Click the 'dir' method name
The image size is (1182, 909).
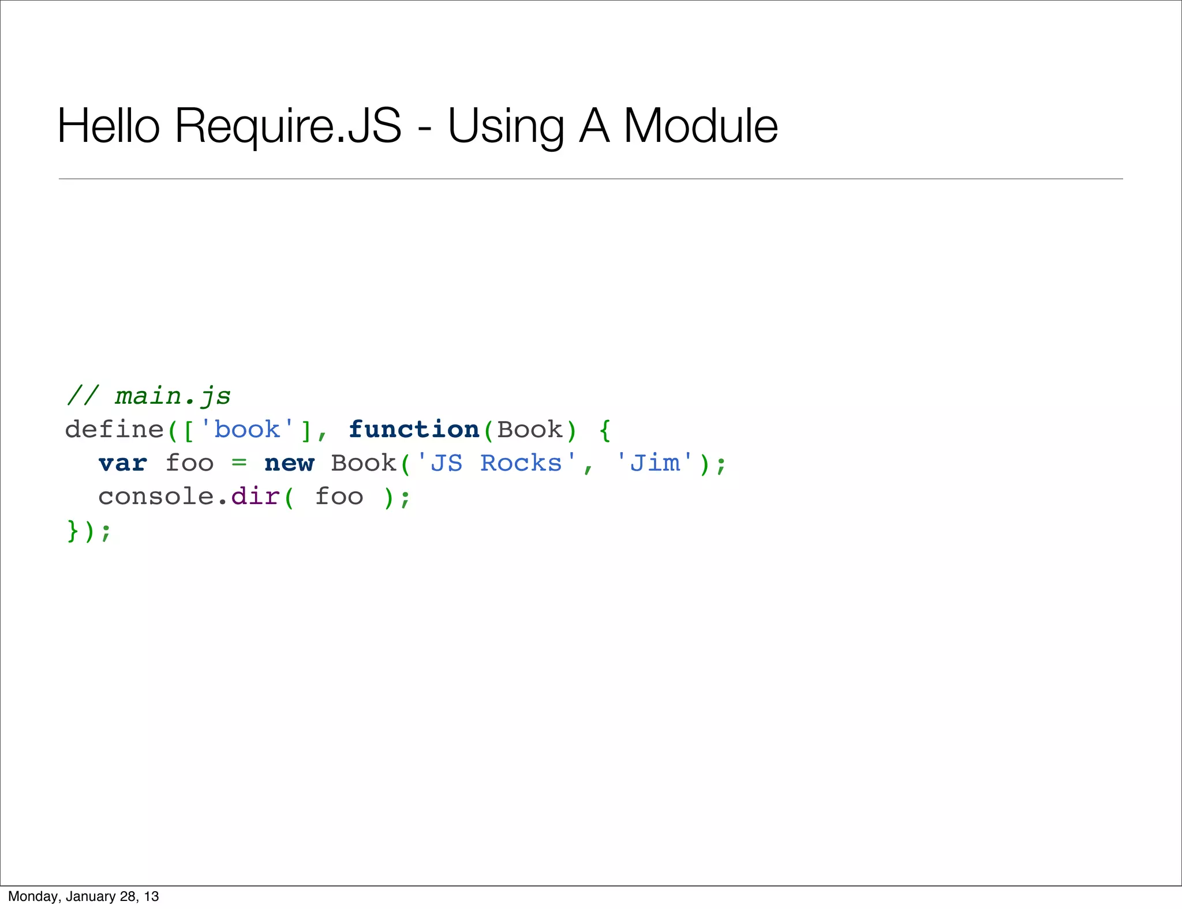click(256, 497)
